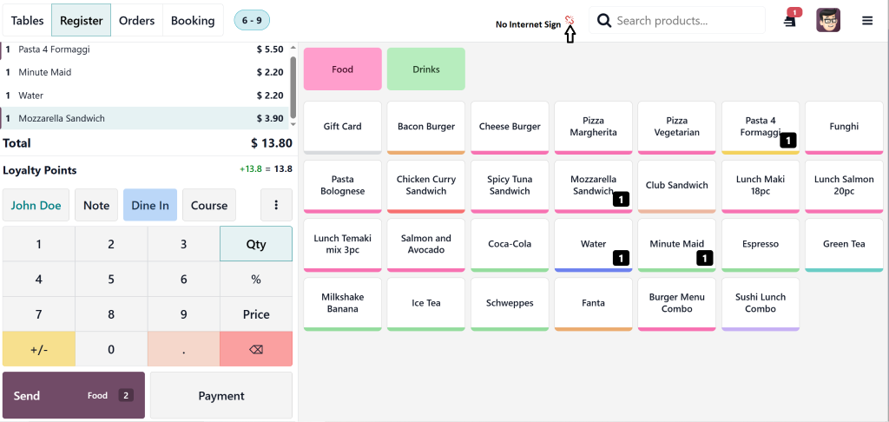Open the pending orders icon with badge
Image resolution: width=889 pixels, height=422 pixels.
791,20
